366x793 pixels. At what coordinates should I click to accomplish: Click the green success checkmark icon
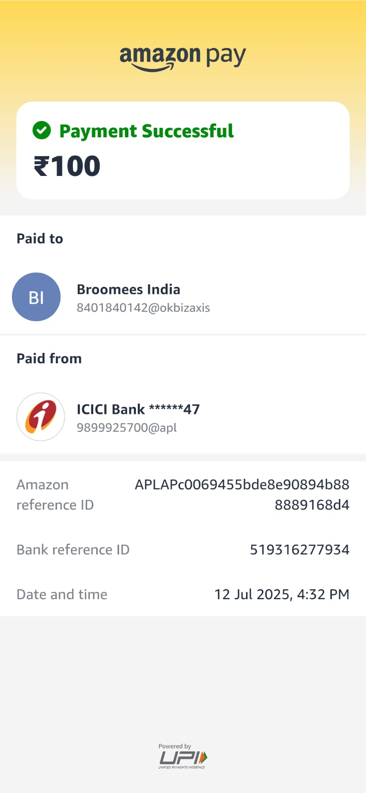coord(42,131)
